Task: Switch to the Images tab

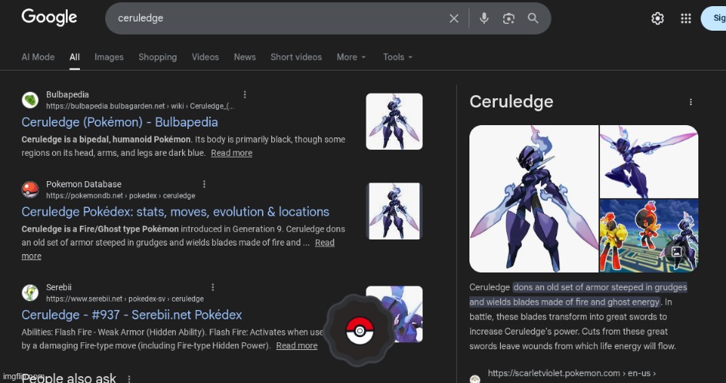Action: click(x=108, y=57)
